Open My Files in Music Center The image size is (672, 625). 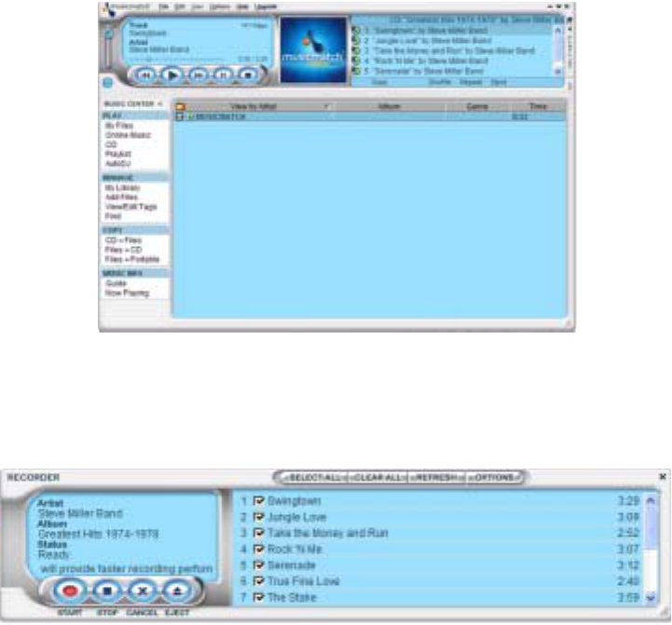[x=119, y=126]
